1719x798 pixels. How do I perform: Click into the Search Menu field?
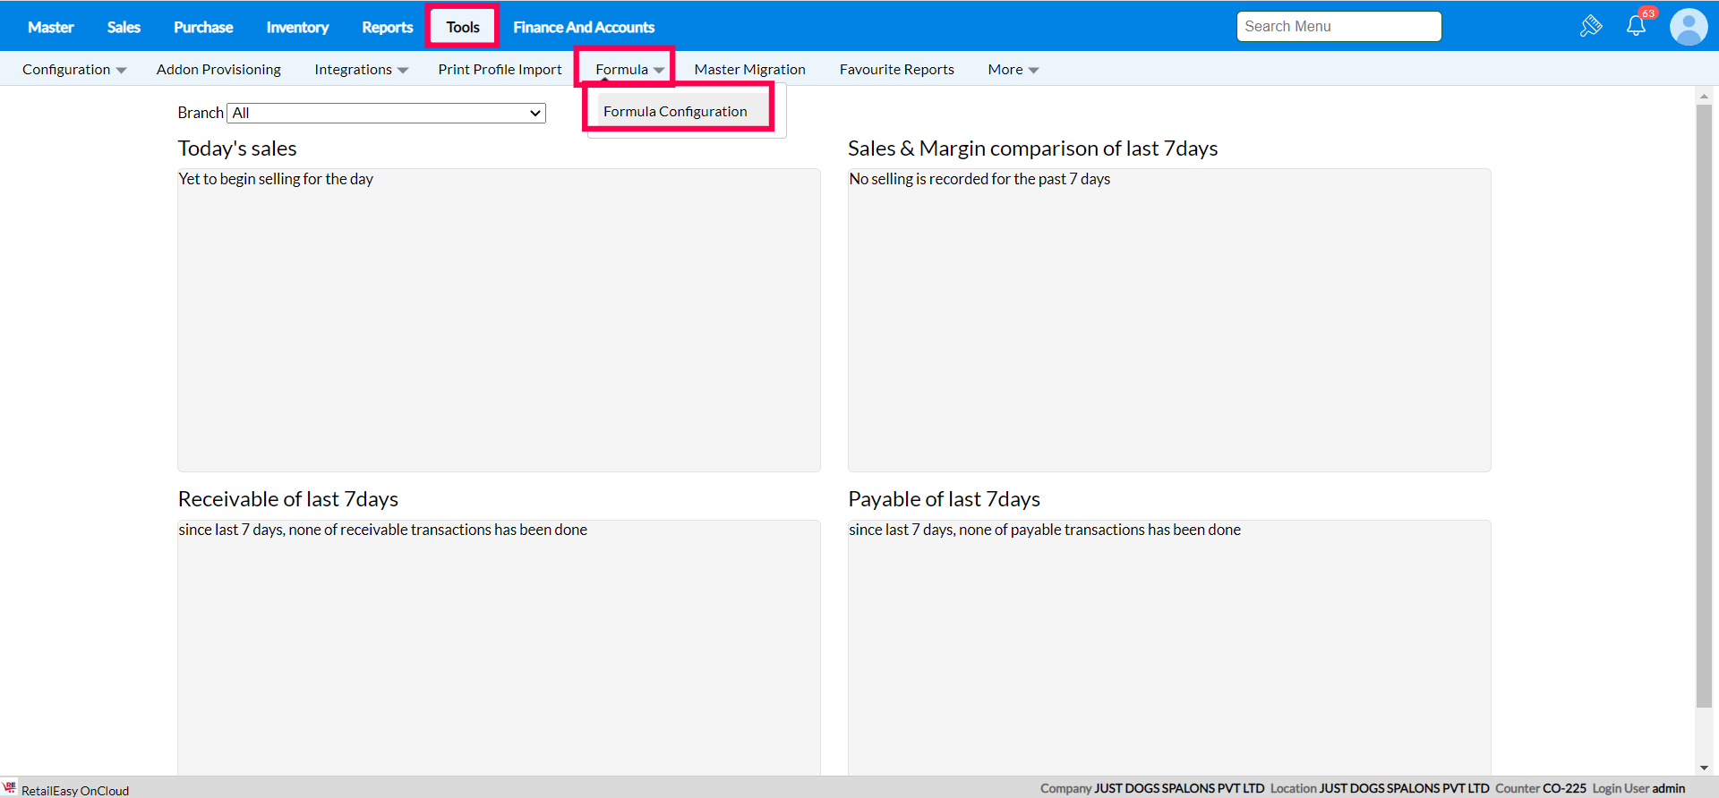coord(1338,27)
